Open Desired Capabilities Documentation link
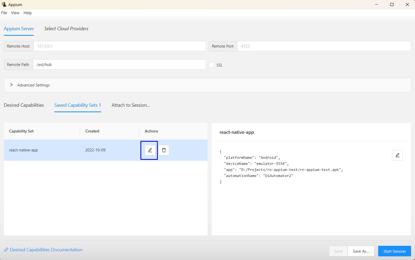 (46, 250)
